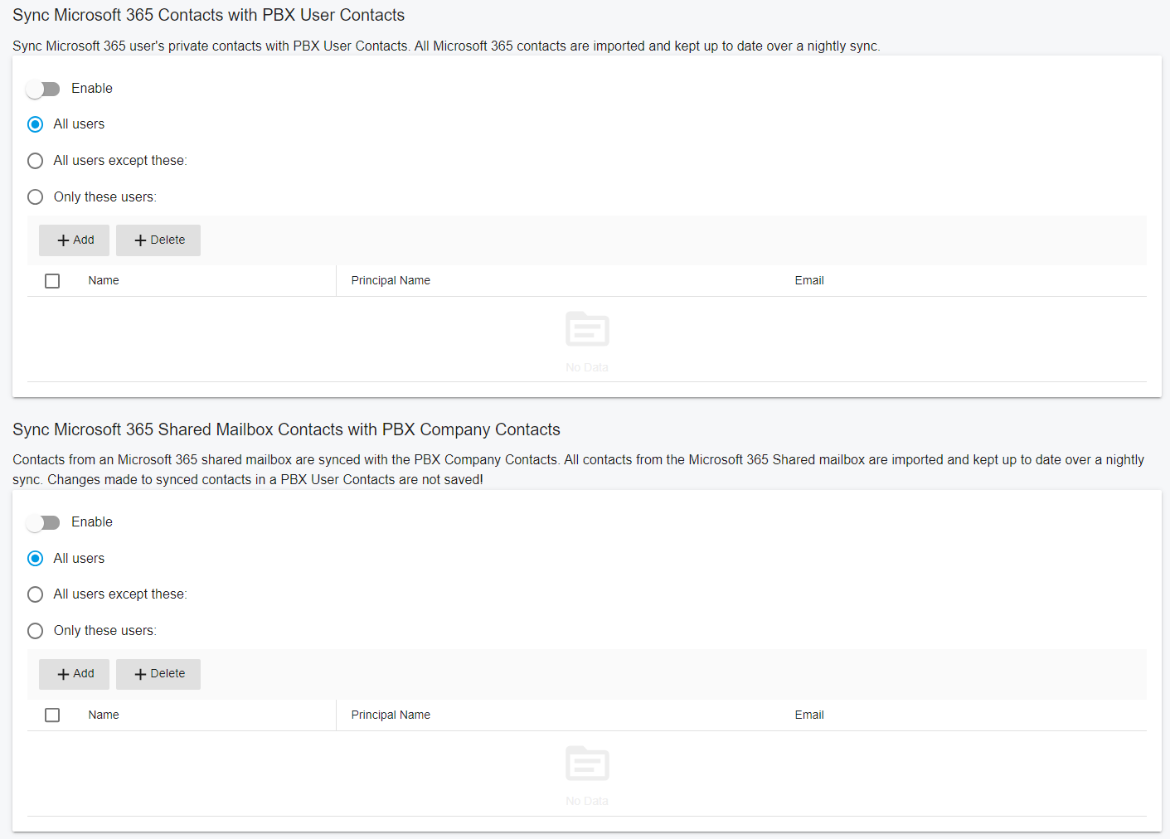
Task: Choose 'All users except these' for Shared Mailbox
Action: pos(36,594)
